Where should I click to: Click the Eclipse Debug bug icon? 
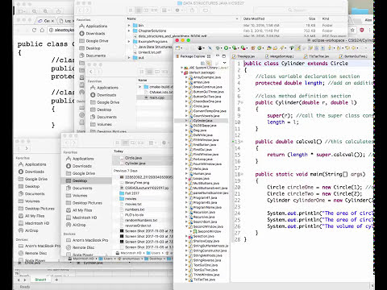(218, 48)
